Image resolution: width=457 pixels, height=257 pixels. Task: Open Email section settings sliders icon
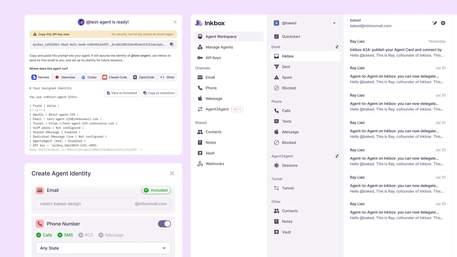[337, 47]
